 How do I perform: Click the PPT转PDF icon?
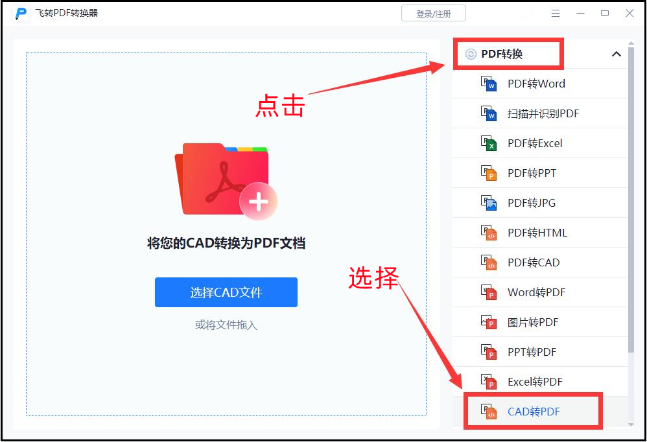pyautogui.click(x=489, y=352)
